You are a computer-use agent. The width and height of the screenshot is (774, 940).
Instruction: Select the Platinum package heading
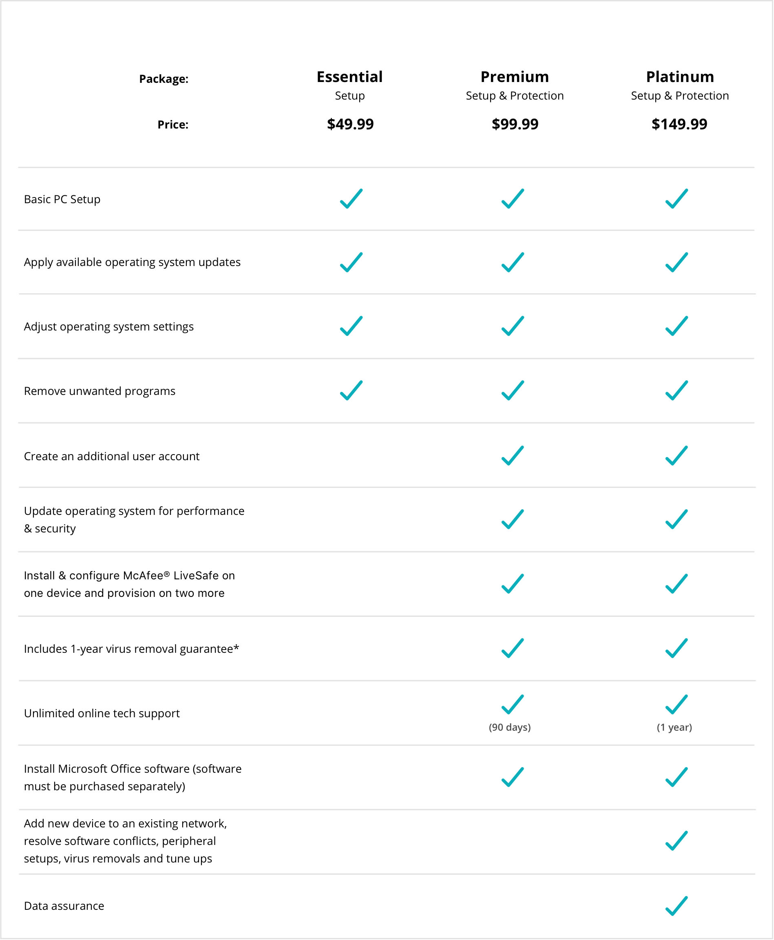(x=680, y=77)
